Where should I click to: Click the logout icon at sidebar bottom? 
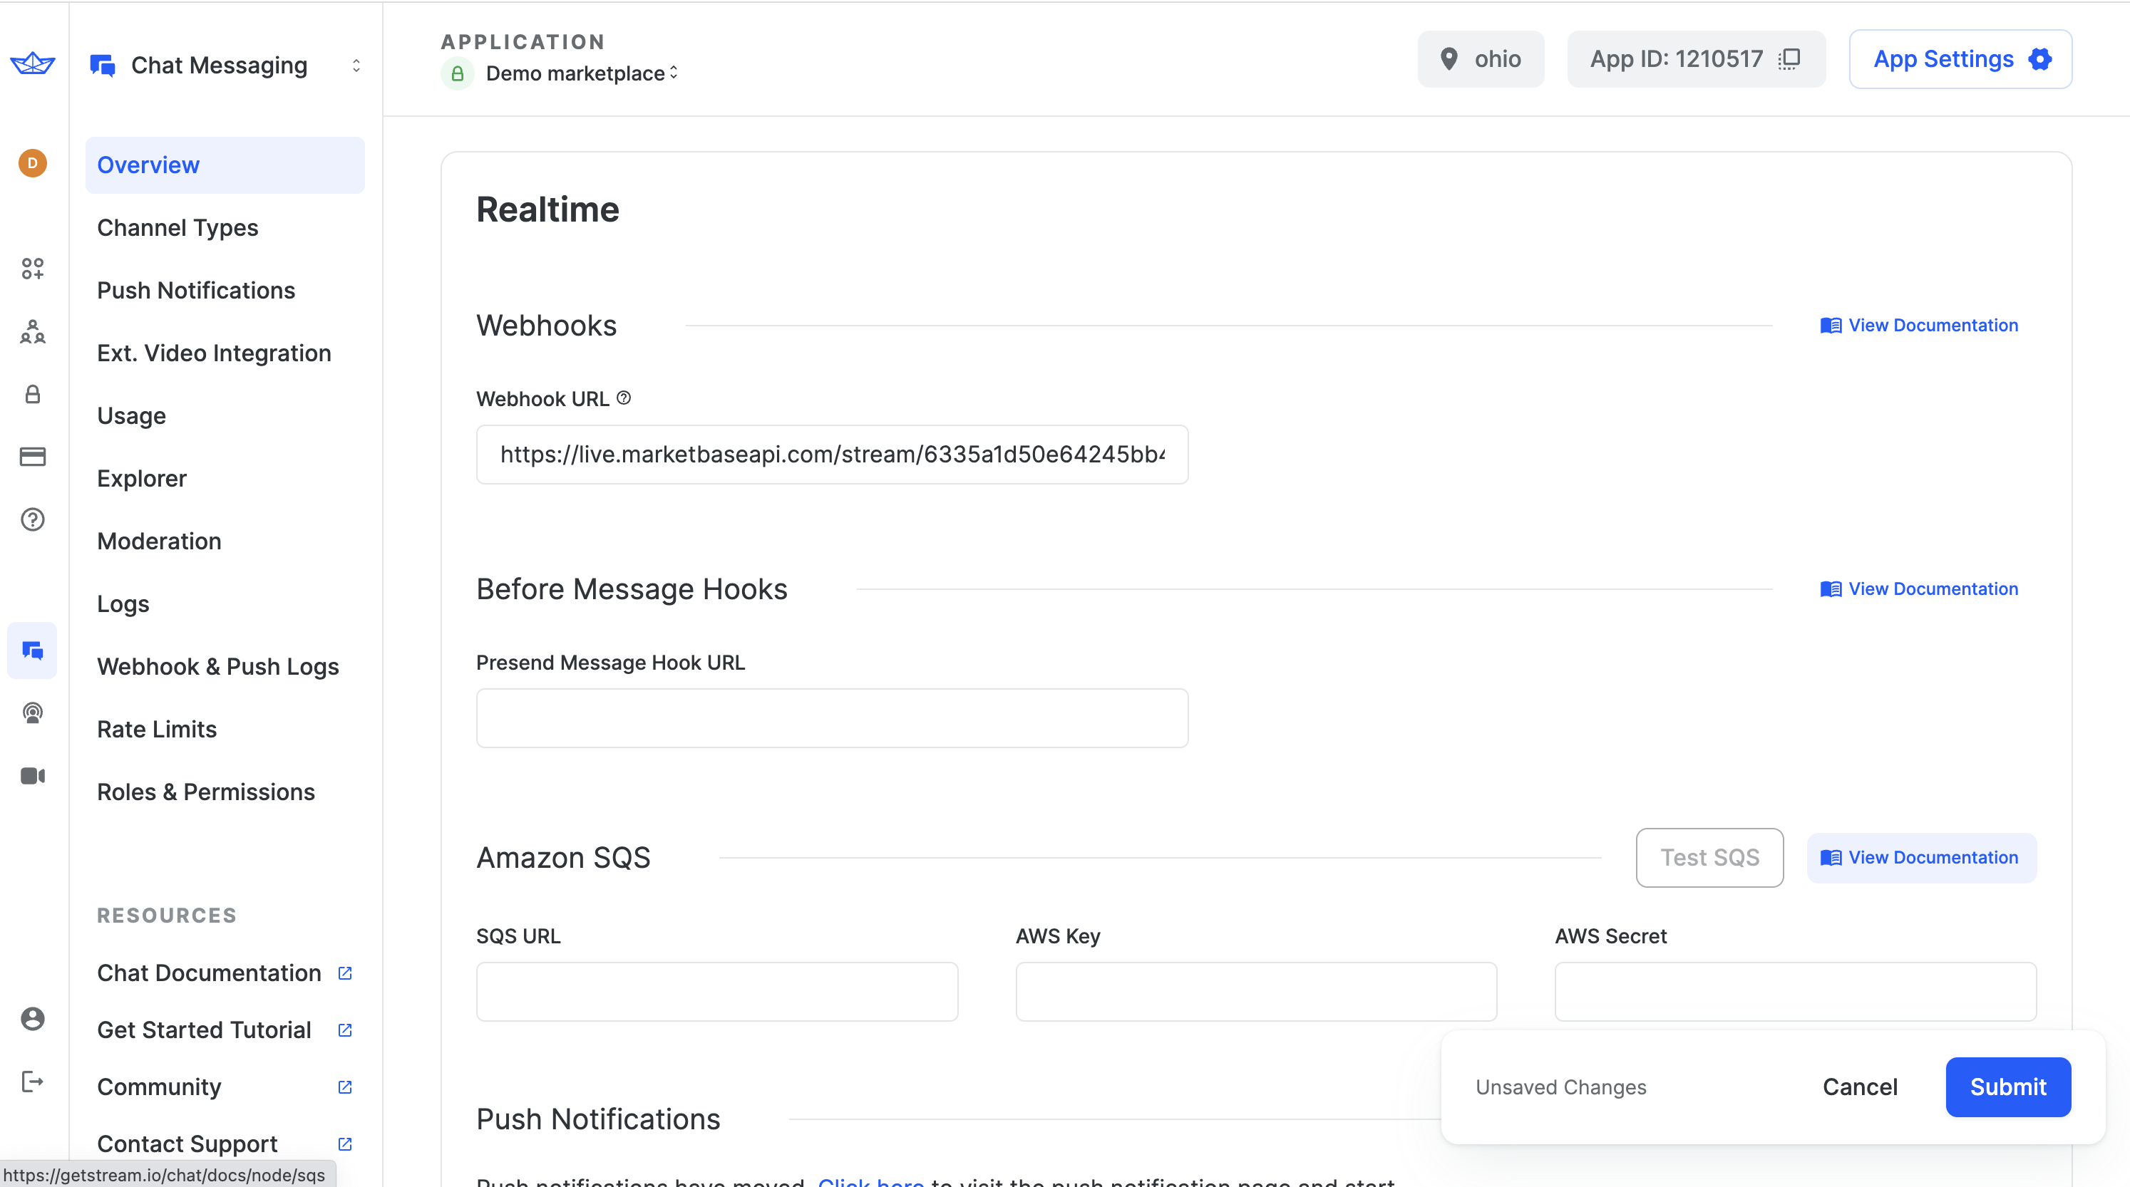pyautogui.click(x=32, y=1081)
